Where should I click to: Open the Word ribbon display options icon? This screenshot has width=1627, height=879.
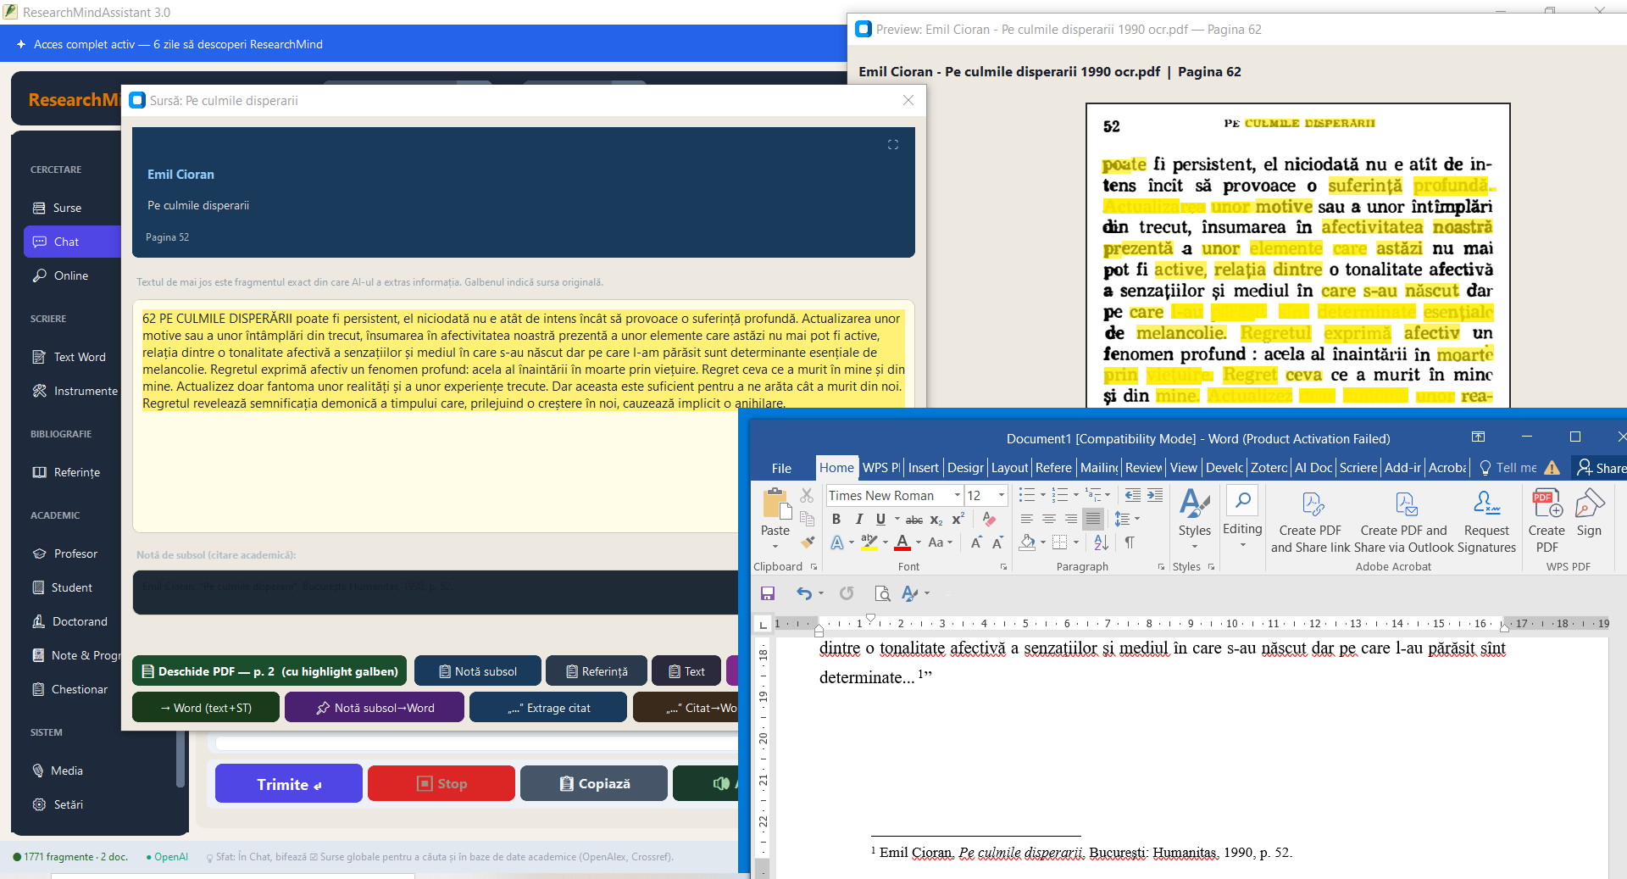pyautogui.click(x=1479, y=437)
